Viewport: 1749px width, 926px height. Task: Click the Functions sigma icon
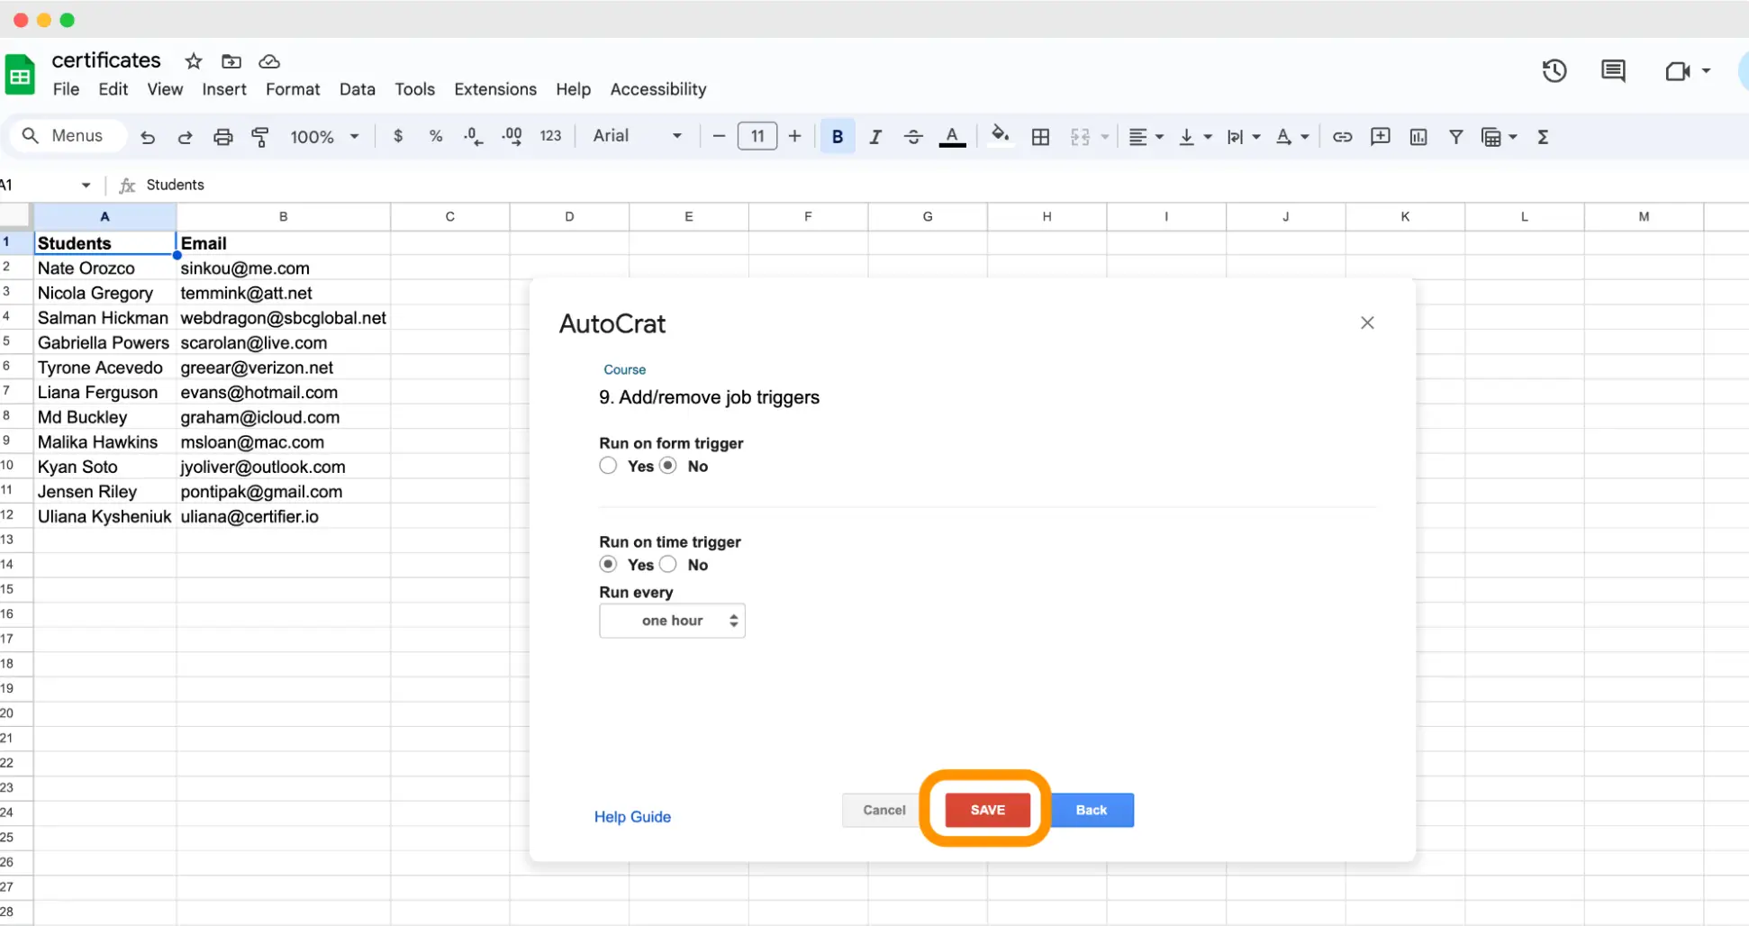(1544, 136)
